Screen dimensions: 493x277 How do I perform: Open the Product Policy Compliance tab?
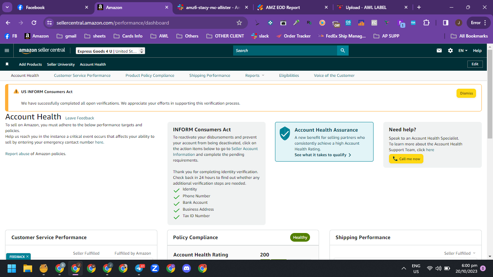click(x=150, y=75)
